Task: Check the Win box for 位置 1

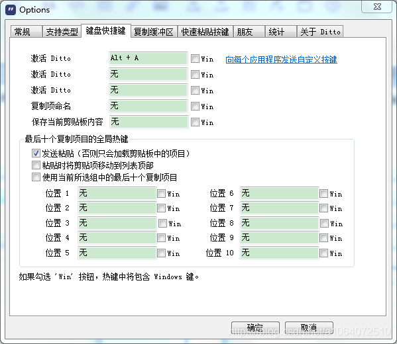Action: click(161, 194)
